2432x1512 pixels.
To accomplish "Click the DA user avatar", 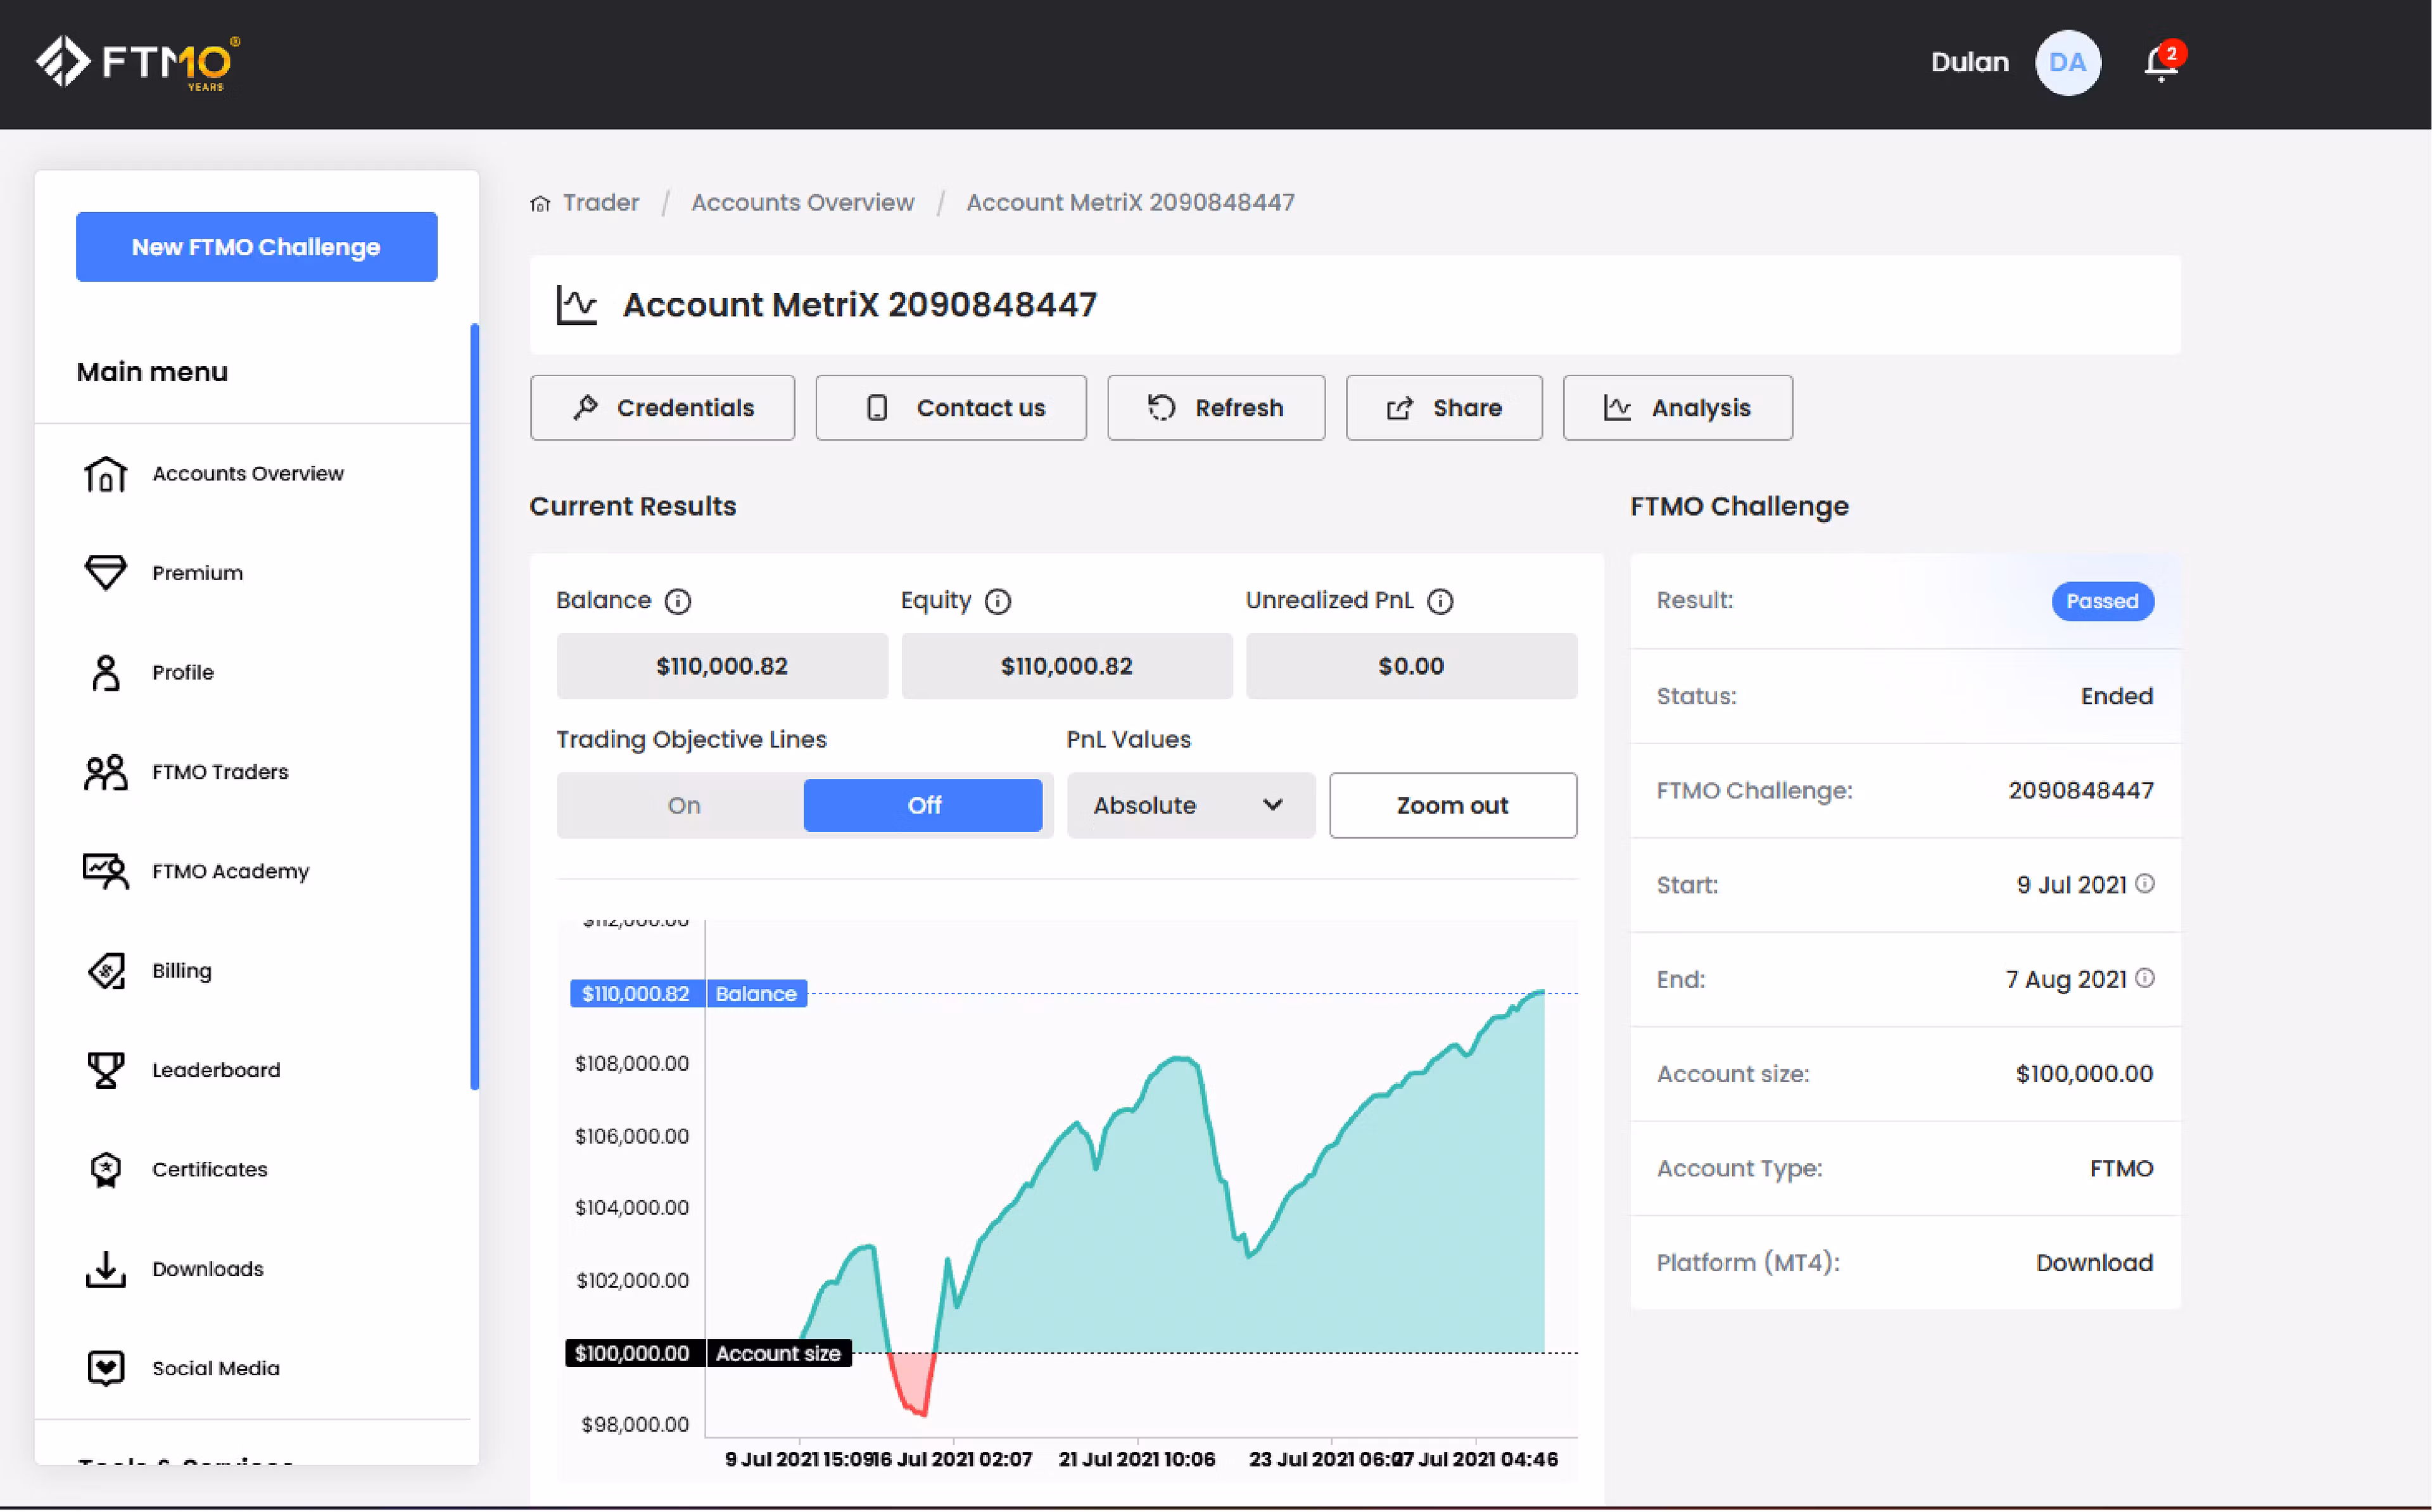I will coord(2067,63).
